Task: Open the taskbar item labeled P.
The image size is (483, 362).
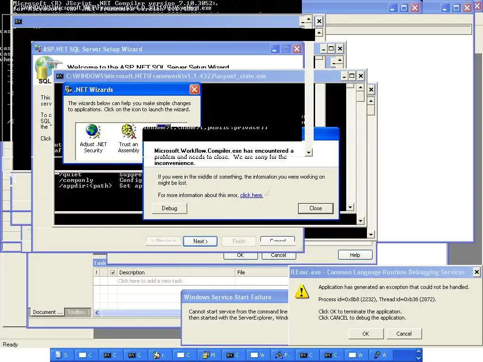Action: point(283,355)
